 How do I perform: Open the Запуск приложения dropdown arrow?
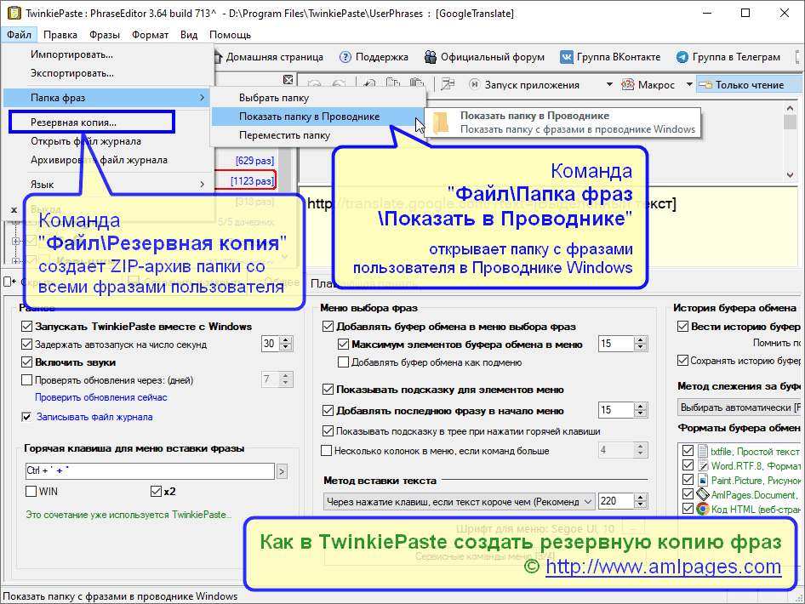(609, 85)
